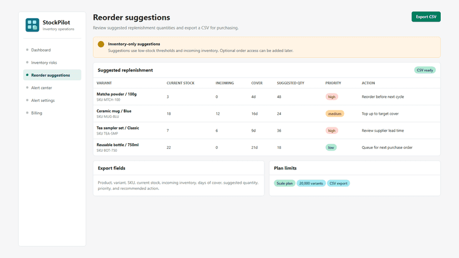Click incoming value 12 for Ceramic mug
The image size is (459, 258).
click(217, 114)
